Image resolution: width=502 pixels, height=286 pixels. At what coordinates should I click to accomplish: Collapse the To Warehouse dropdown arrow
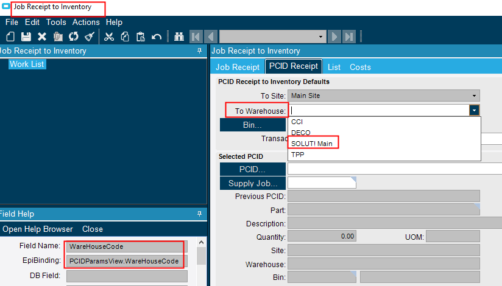coord(474,110)
